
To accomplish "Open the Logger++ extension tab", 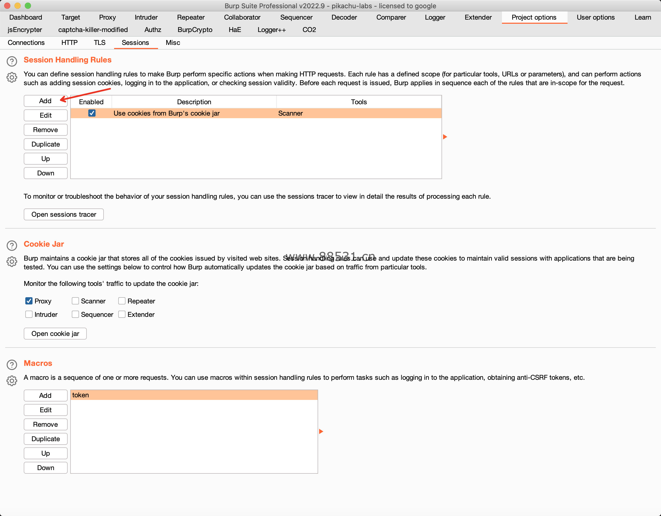I will pyautogui.click(x=271, y=30).
